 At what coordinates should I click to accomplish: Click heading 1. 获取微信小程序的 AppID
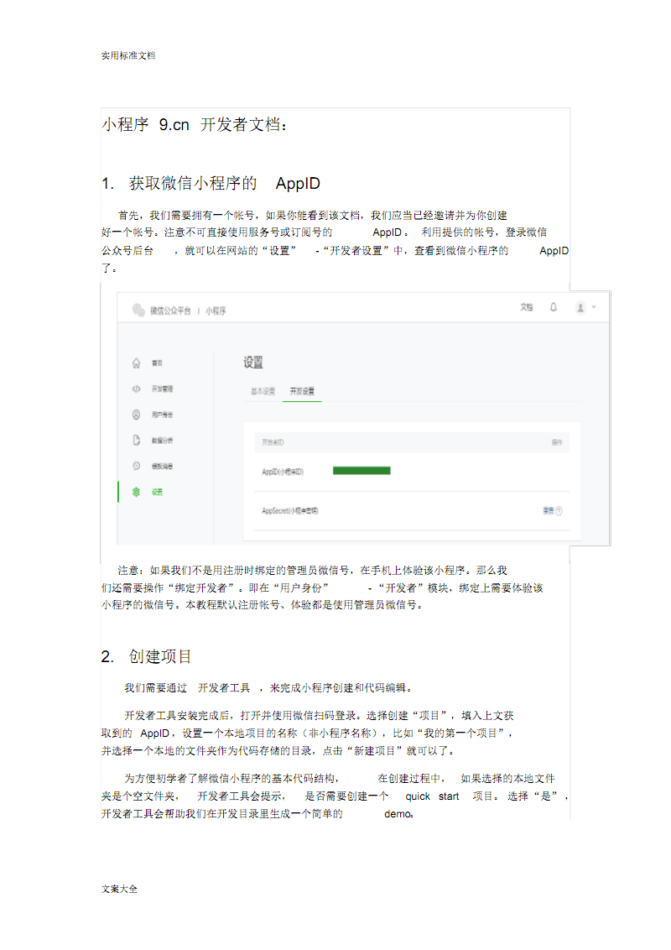click(211, 183)
